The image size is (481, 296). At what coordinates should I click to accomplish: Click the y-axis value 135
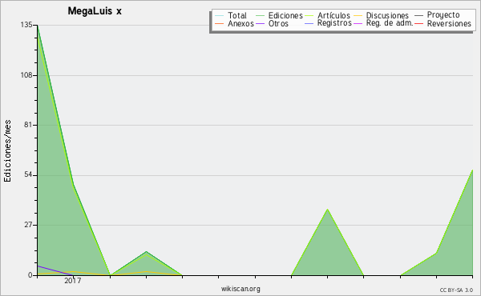tap(26, 25)
